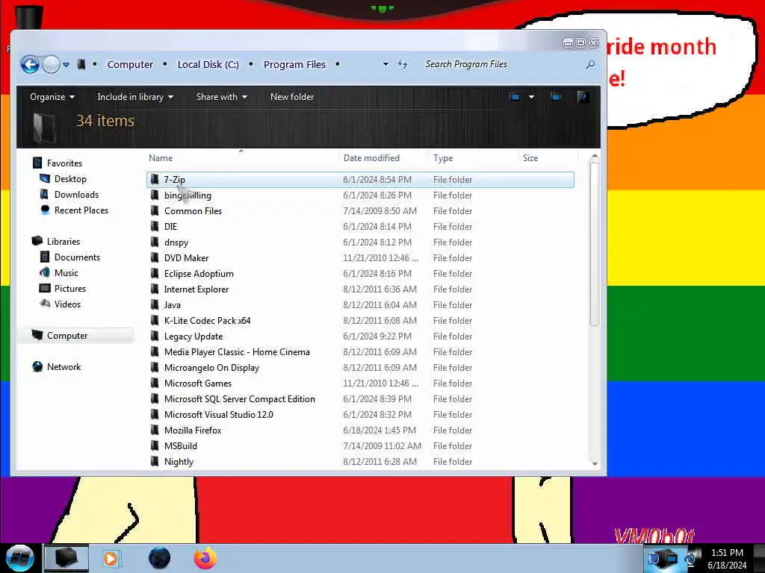Select the 7-Zip folder icon
765x573 pixels.
click(x=155, y=179)
